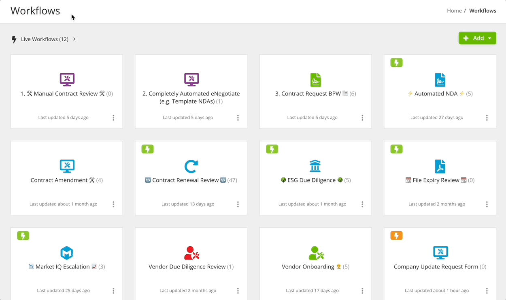Select the ESG Due Diligence bank icon
The height and width of the screenshot is (300, 506).
pos(315,166)
